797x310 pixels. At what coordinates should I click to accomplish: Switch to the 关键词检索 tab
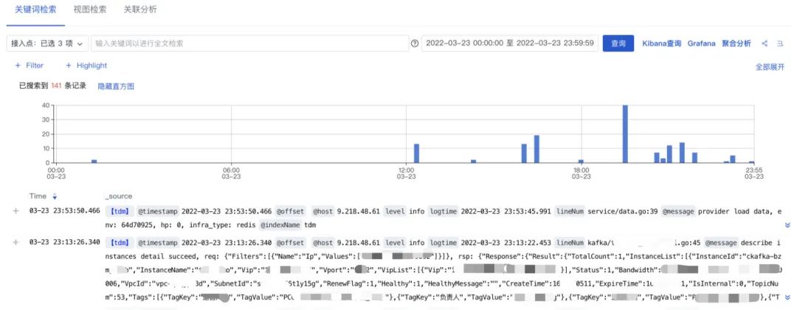(35, 10)
